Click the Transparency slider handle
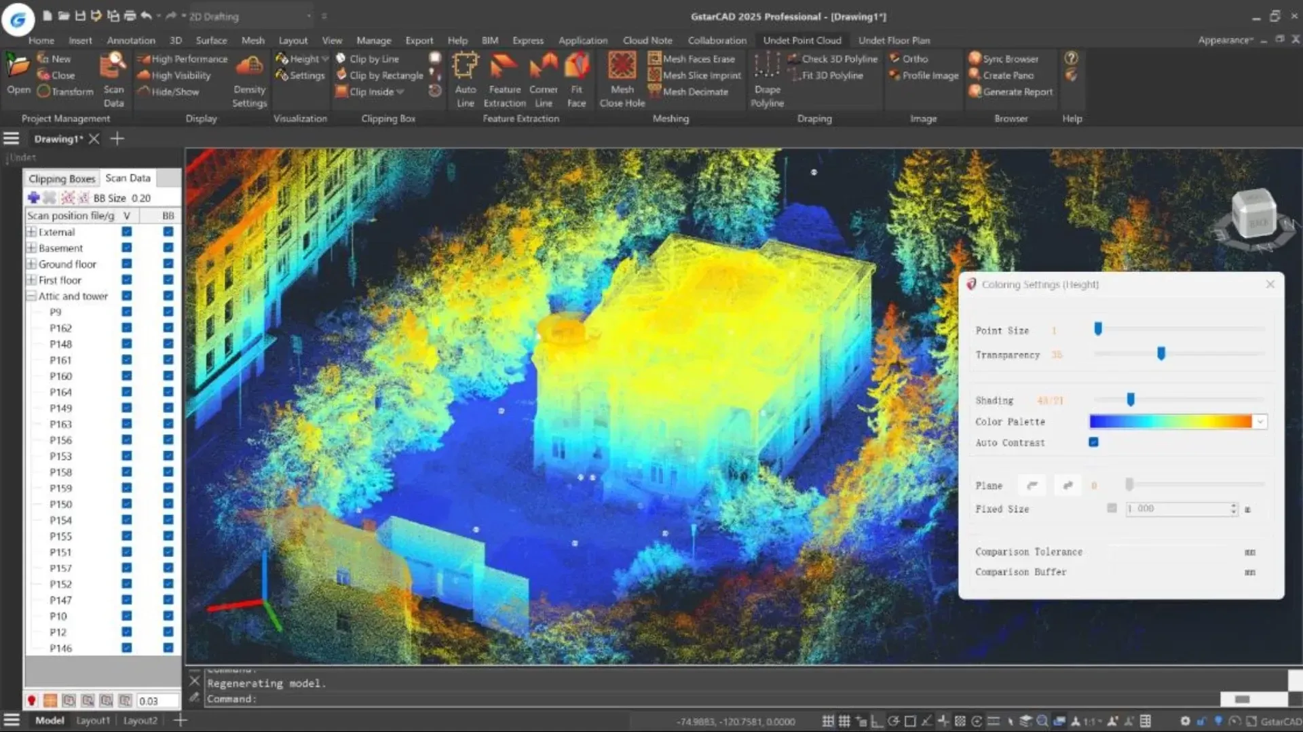Image resolution: width=1303 pixels, height=732 pixels. pyautogui.click(x=1161, y=353)
